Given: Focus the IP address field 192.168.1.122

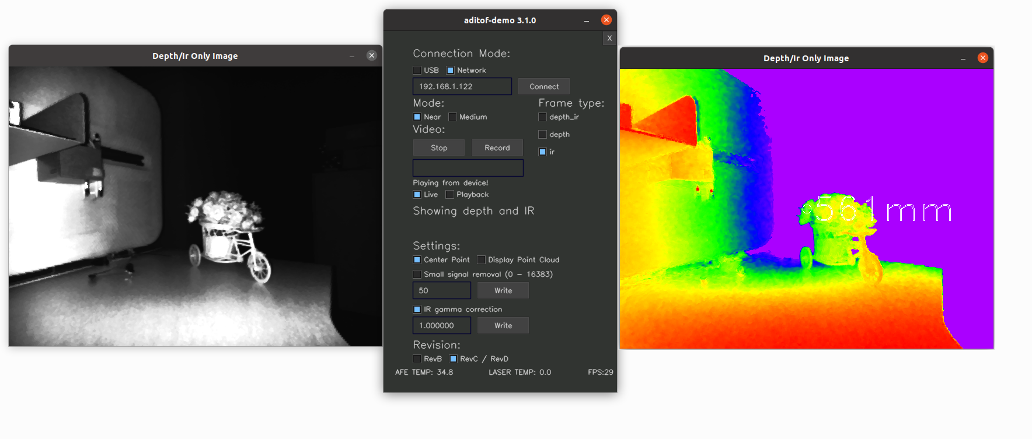Looking at the screenshot, I should click(x=462, y=86).
